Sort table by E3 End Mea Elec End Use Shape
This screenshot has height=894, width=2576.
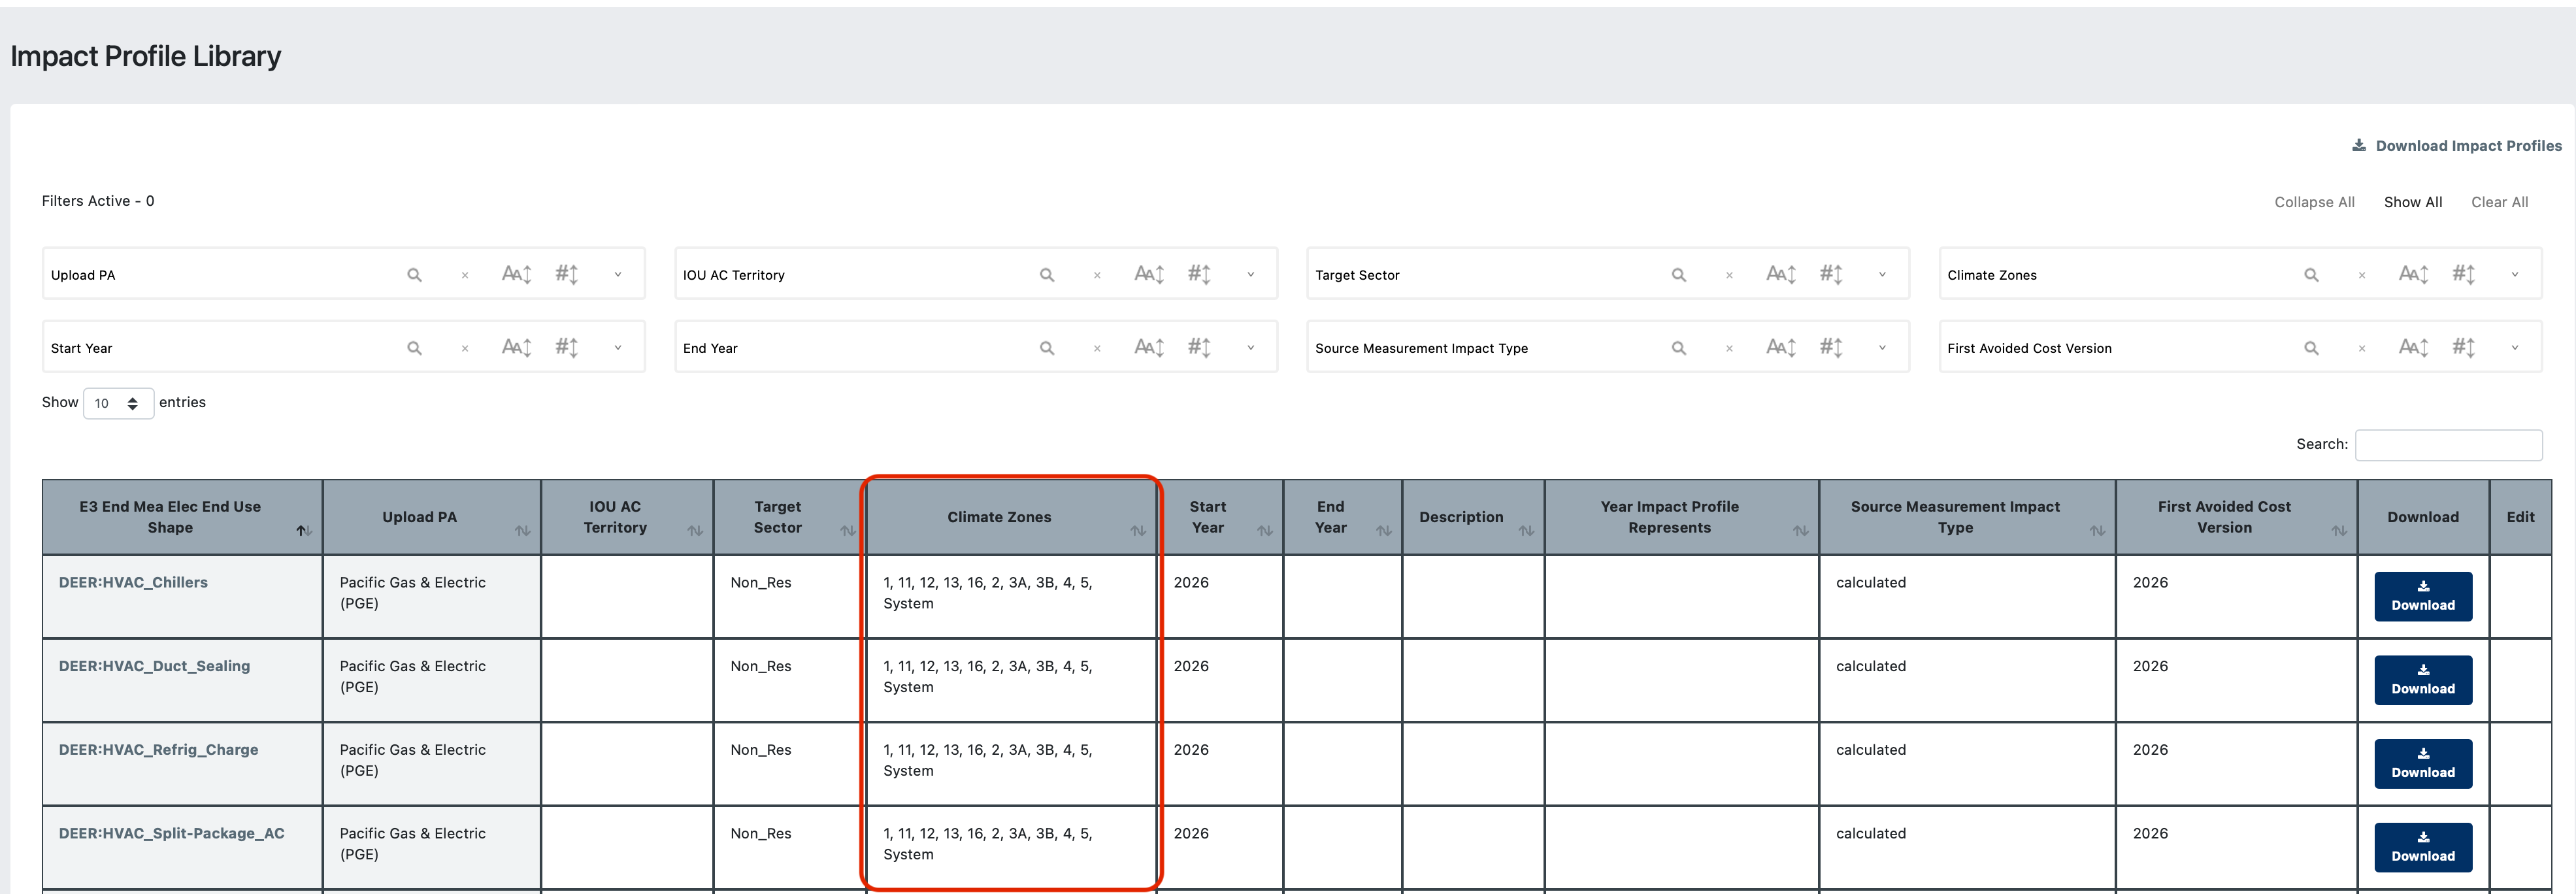(182, 517)
